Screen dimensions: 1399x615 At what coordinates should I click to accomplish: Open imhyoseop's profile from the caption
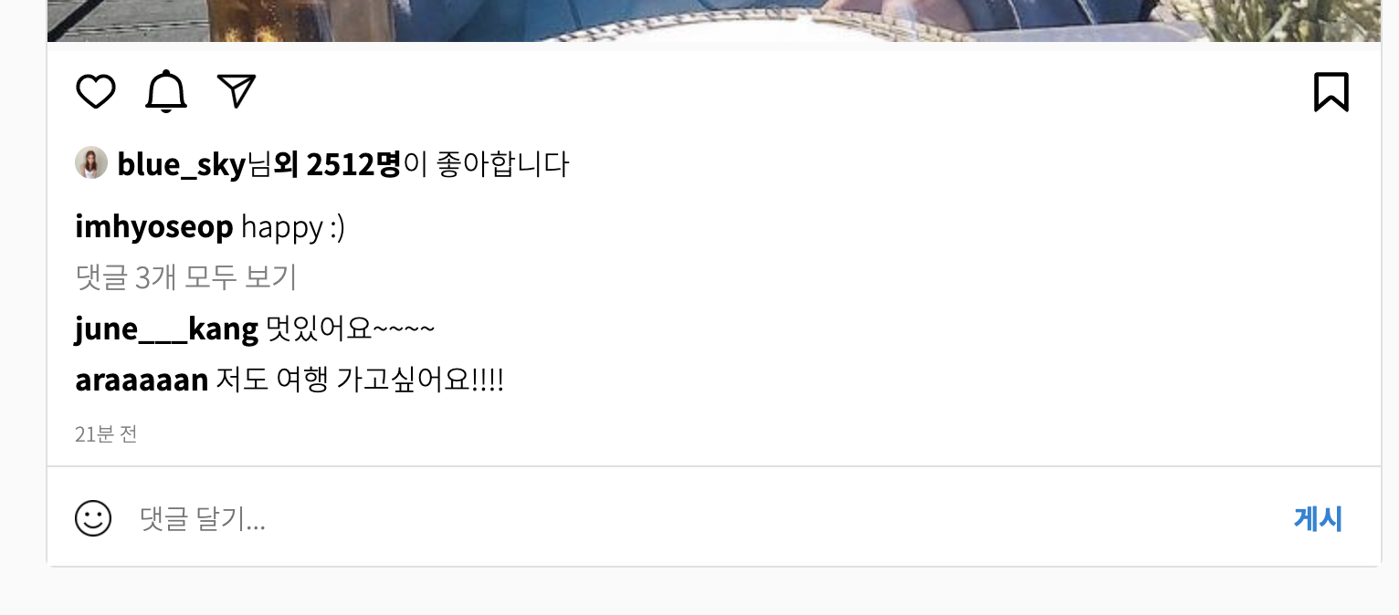pos(154,226)
